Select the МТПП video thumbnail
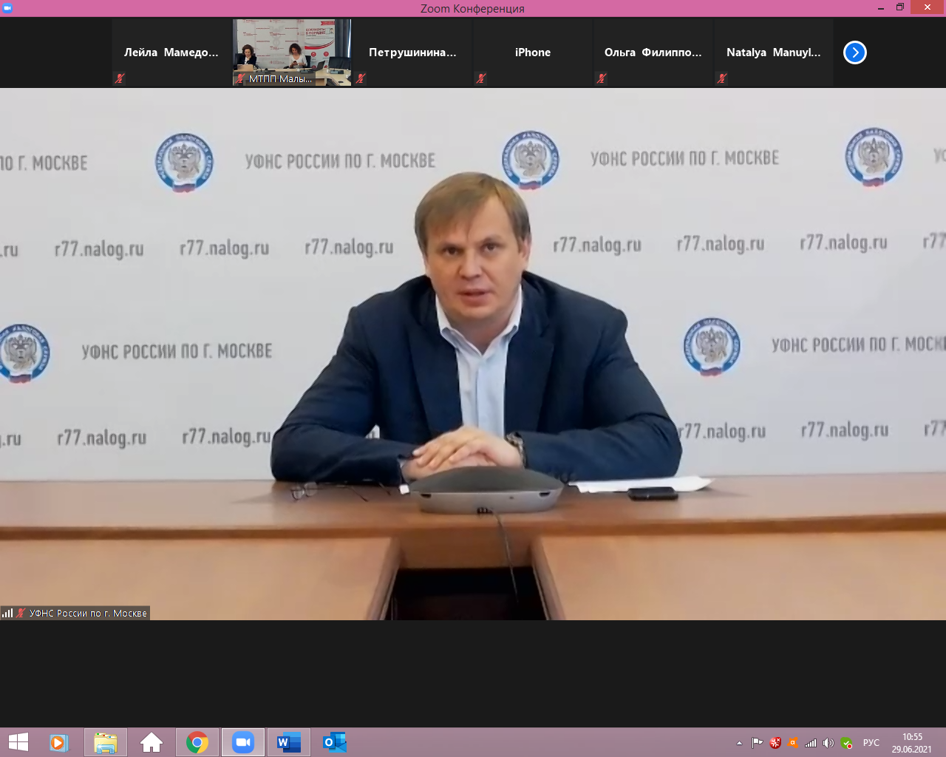The image size is (946, 757). coord(292,52)
